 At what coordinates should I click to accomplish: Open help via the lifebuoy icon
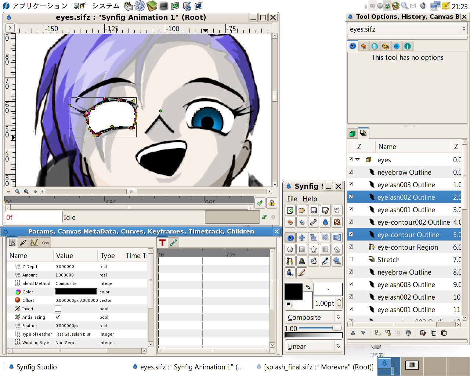337,222
